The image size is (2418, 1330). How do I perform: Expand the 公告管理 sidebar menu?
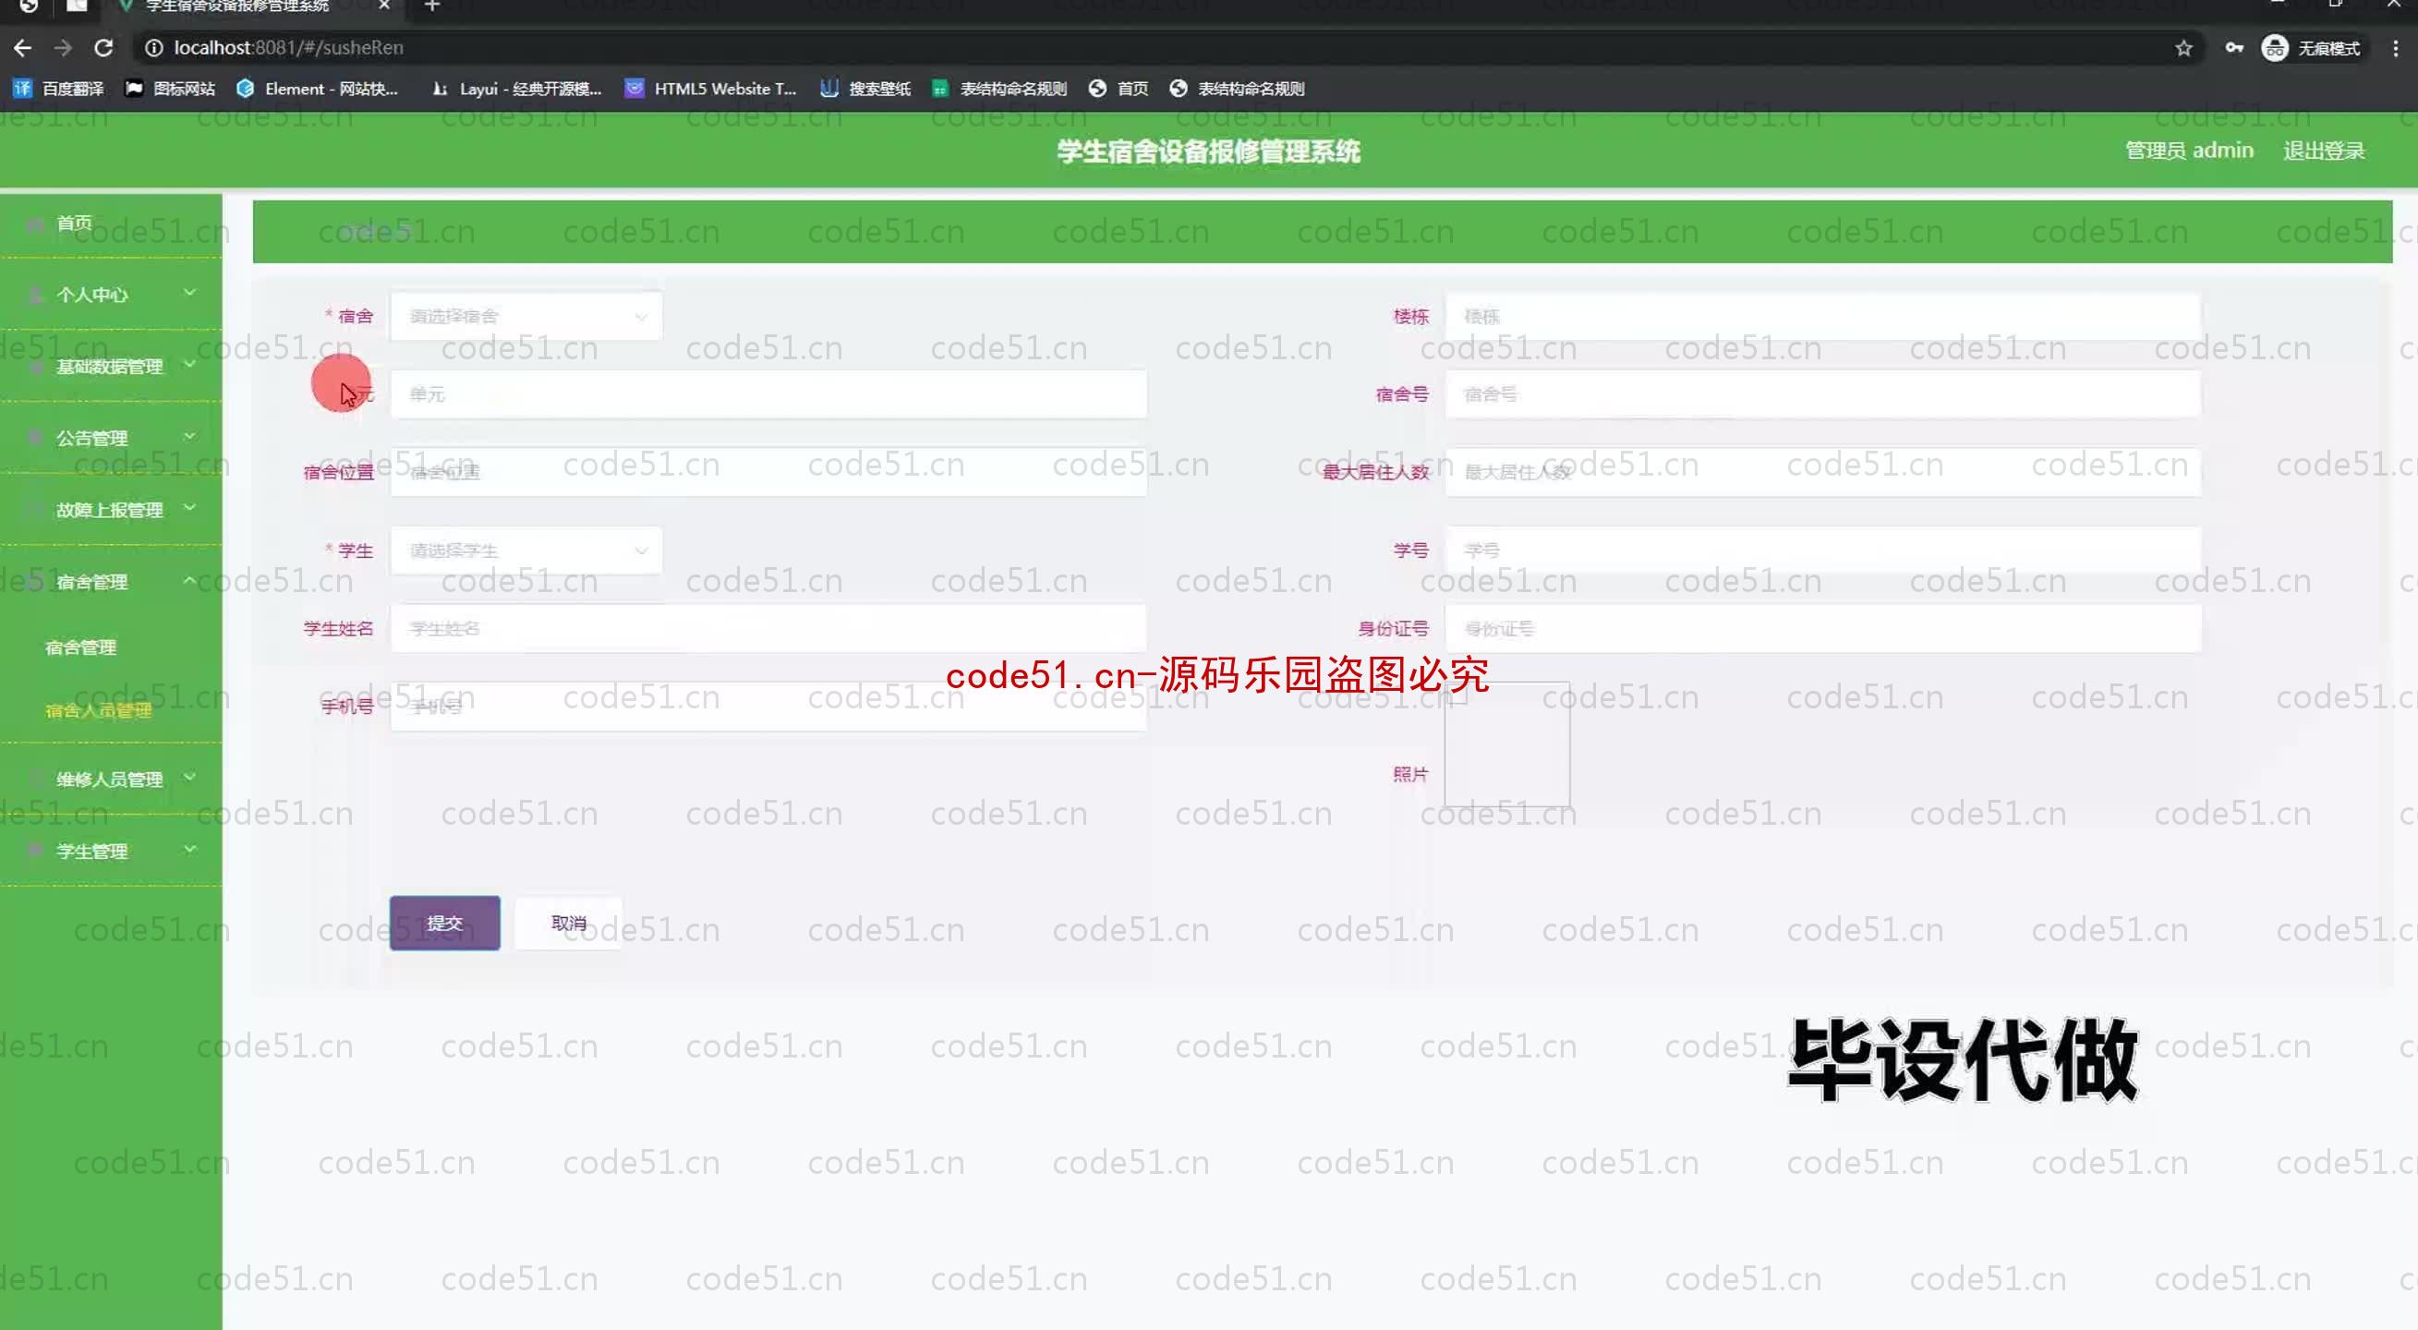point(111,439)
